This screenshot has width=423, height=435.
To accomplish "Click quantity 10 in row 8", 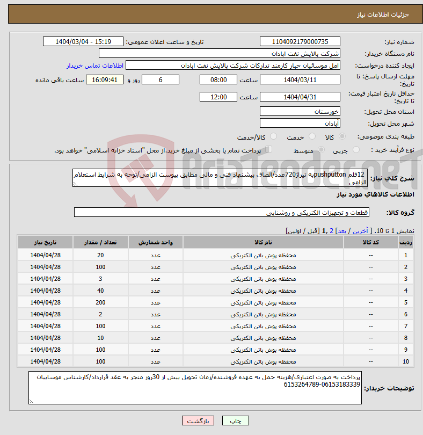I will click(x=100, y=338).
